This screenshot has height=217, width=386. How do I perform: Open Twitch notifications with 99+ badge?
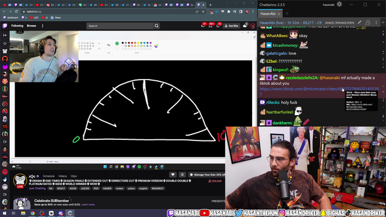[210, 25]
